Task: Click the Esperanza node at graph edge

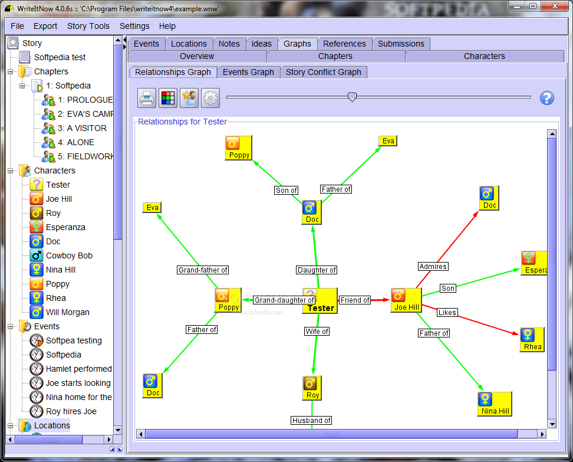Action: 534,263
